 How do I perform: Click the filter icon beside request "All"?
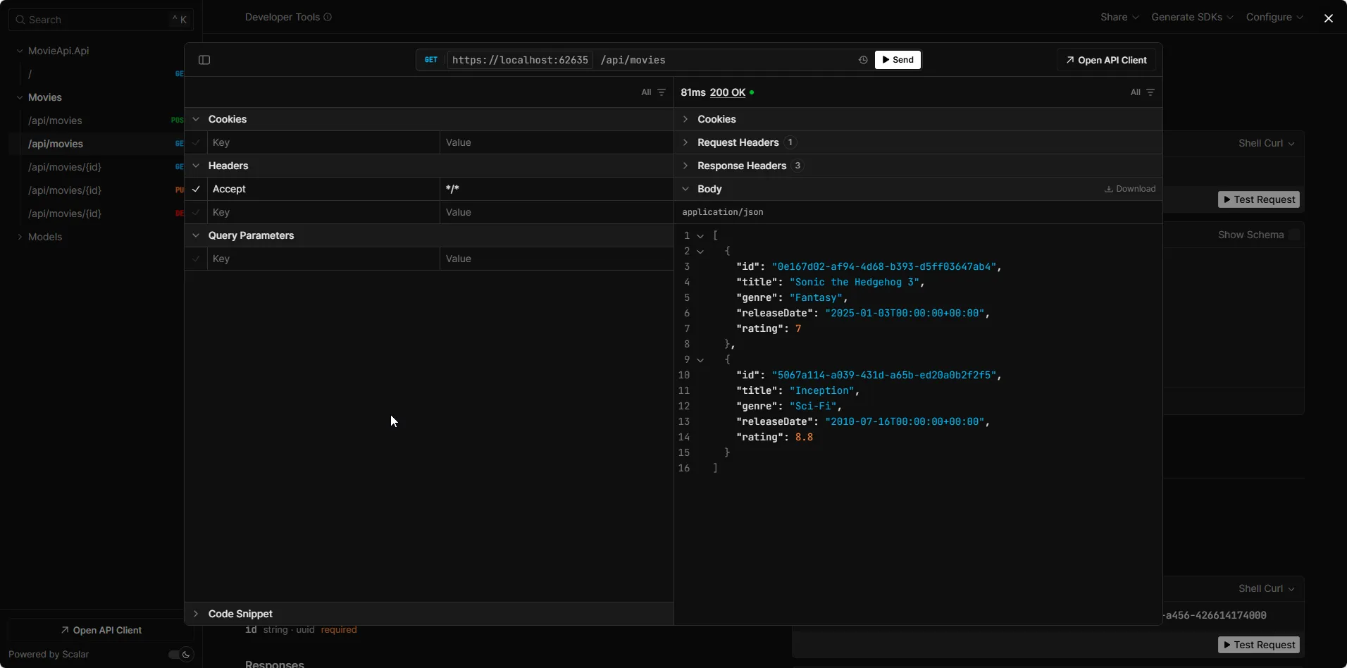[661, 92]
